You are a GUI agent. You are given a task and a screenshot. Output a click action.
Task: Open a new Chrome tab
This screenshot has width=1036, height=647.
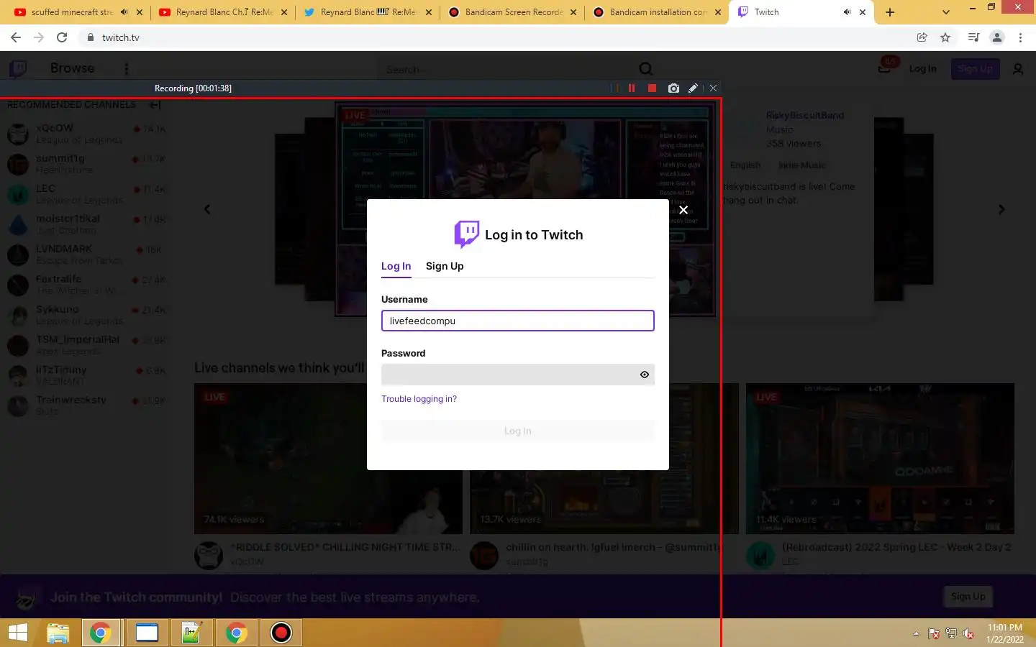point(890,12)
